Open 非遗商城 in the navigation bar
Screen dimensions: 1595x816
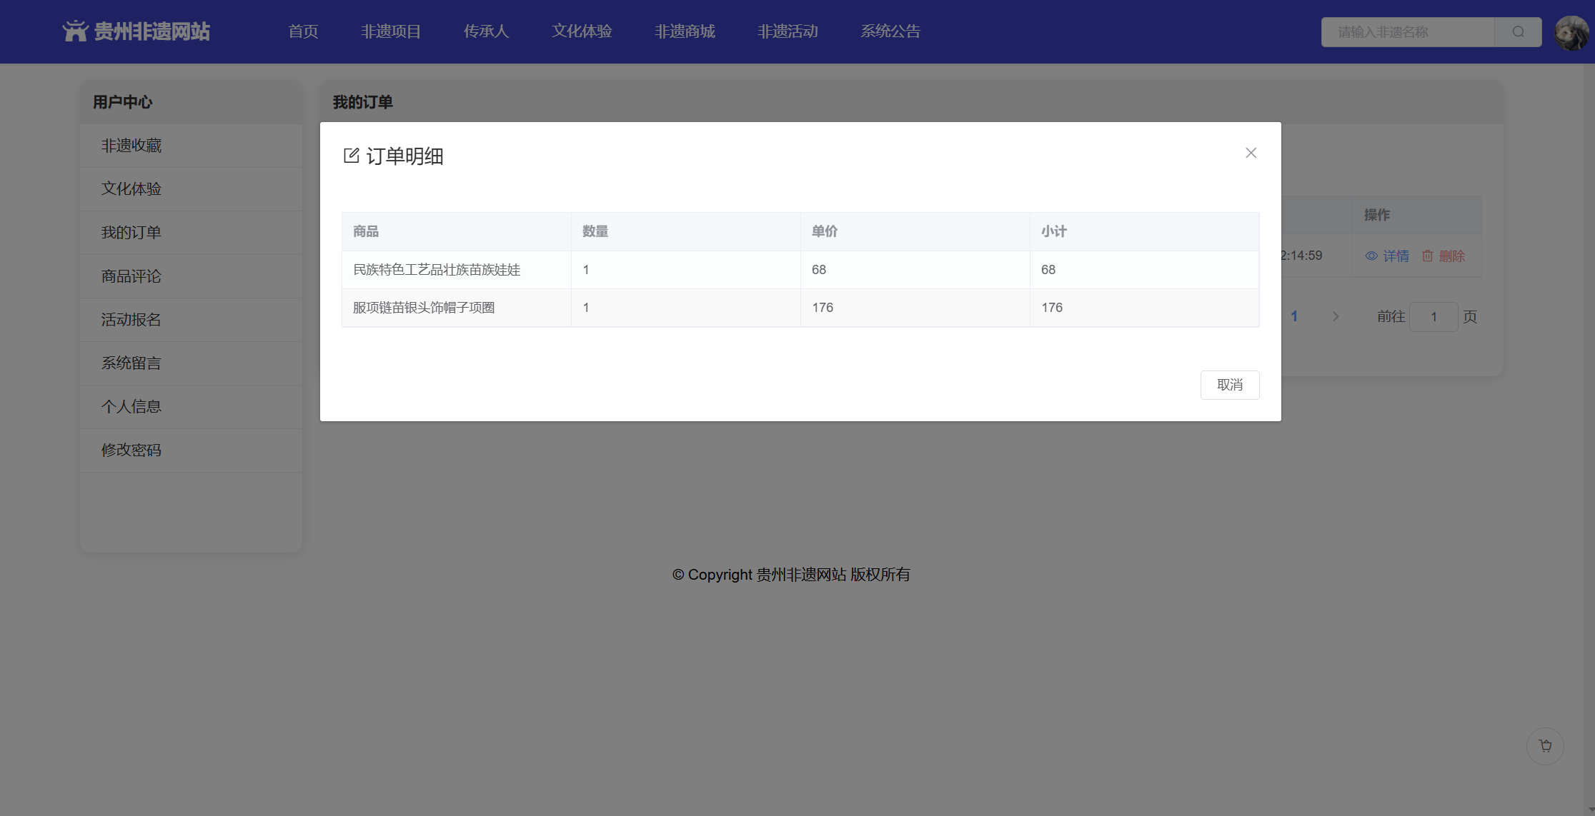pyautogui.click(x=685, y=31)
